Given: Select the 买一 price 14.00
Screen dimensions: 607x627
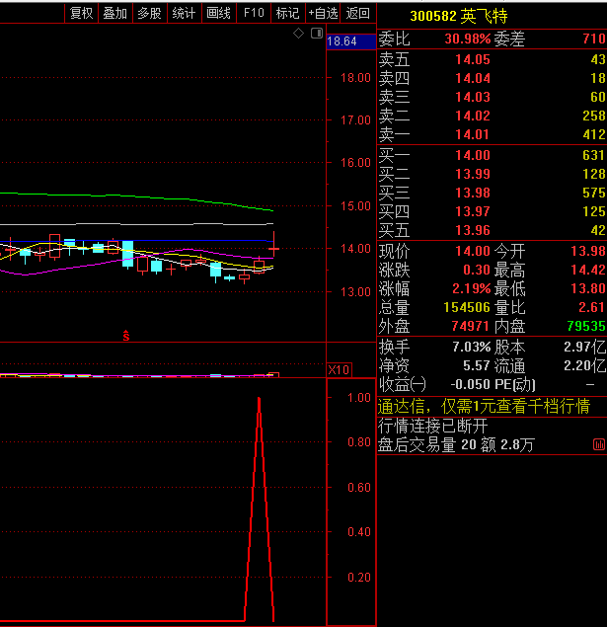Looking at the screenshot, I should pyautogui.click(x=473, y=155).
